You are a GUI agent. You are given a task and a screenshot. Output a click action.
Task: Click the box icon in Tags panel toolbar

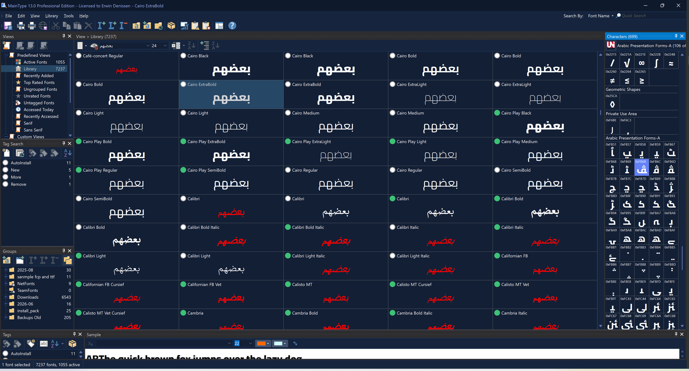tap(72, 343)
